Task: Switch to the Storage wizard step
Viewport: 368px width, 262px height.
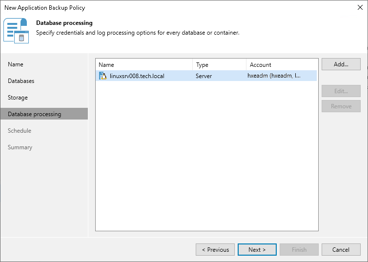Action: point(18,98)
